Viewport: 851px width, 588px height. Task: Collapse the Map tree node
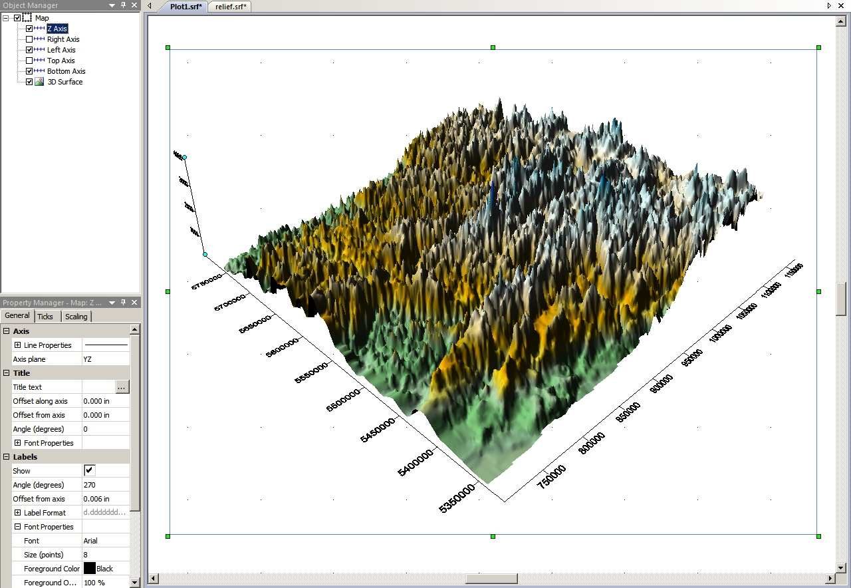6,18
